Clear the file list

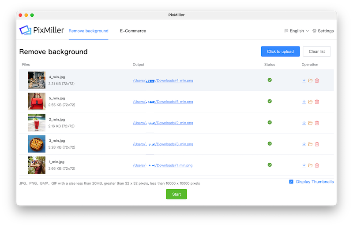click(x=317, y=51)
